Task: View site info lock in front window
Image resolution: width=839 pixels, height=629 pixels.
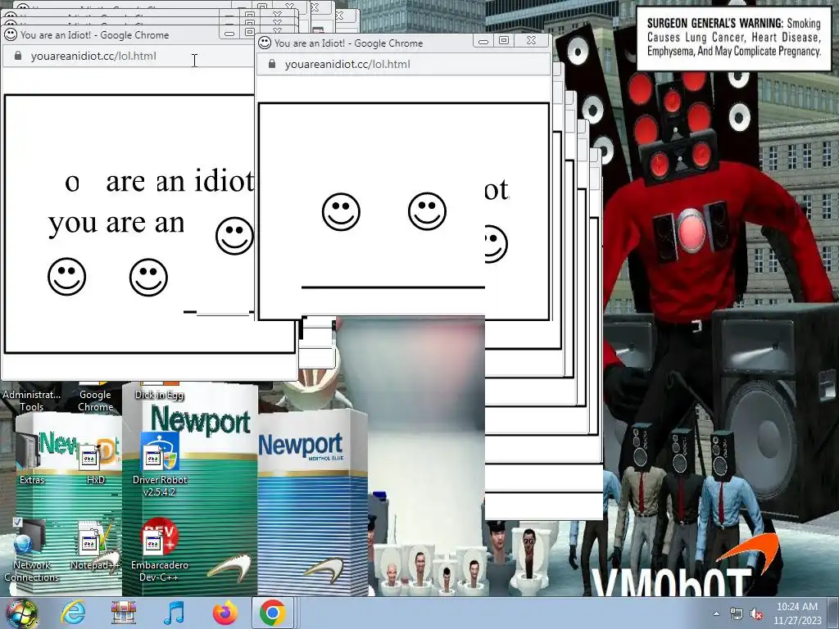Action: click(x=272, y=64)
